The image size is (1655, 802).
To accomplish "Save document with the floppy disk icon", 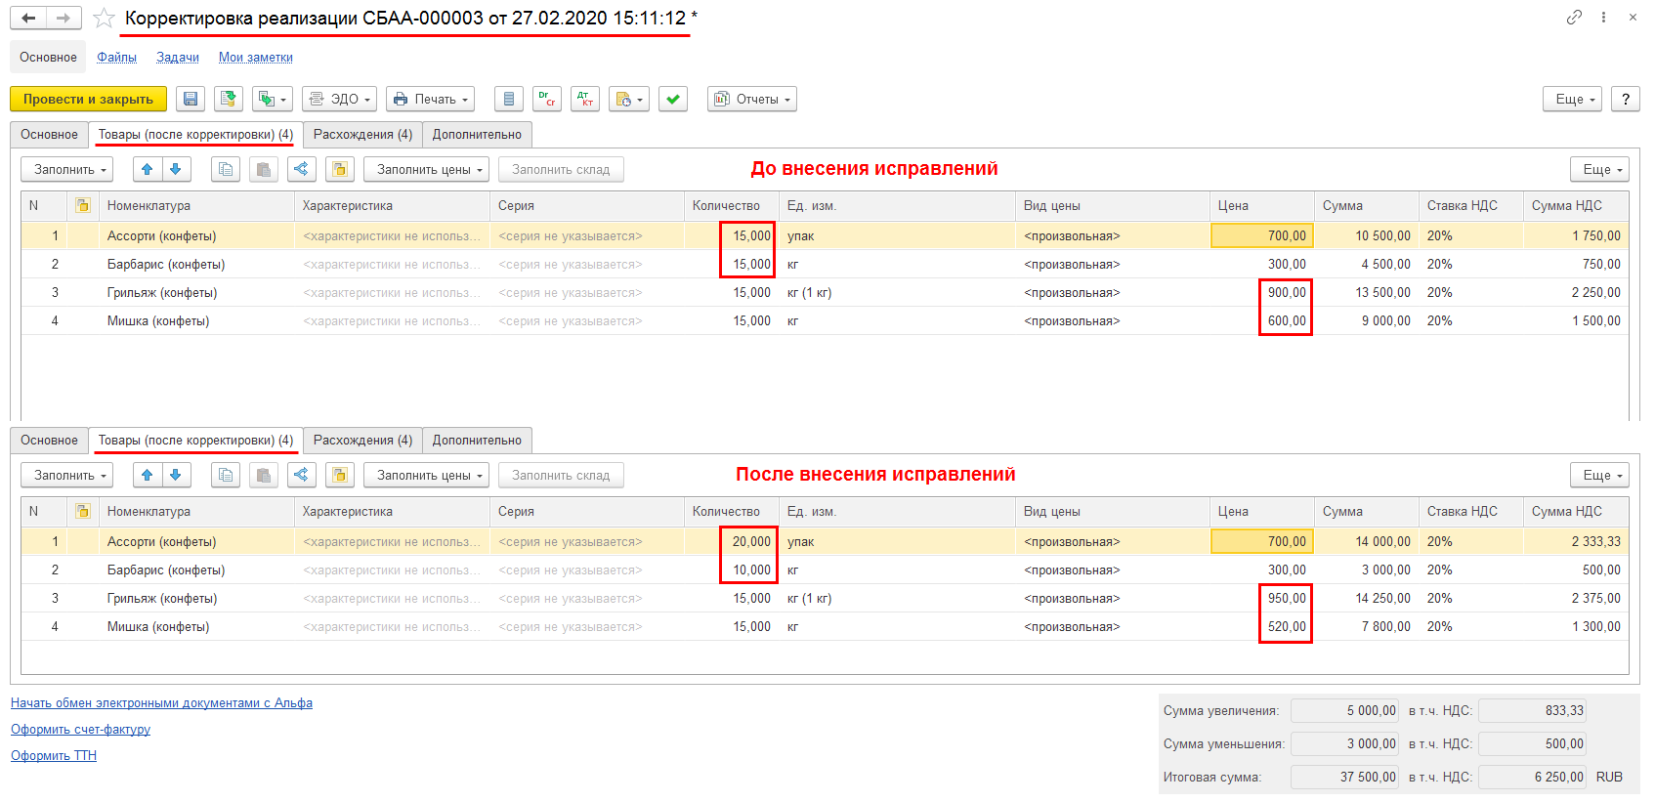I will (x=191, y=99).
